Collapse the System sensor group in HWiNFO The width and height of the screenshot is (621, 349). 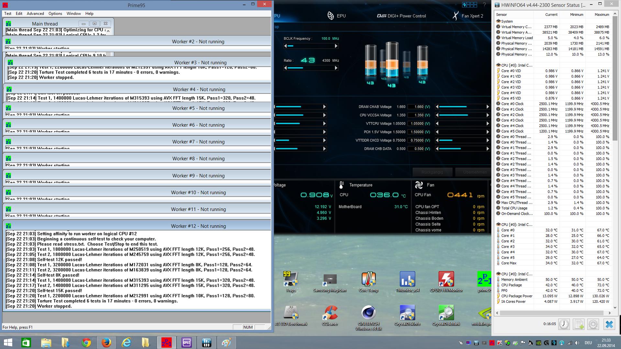tap(498, 21)
